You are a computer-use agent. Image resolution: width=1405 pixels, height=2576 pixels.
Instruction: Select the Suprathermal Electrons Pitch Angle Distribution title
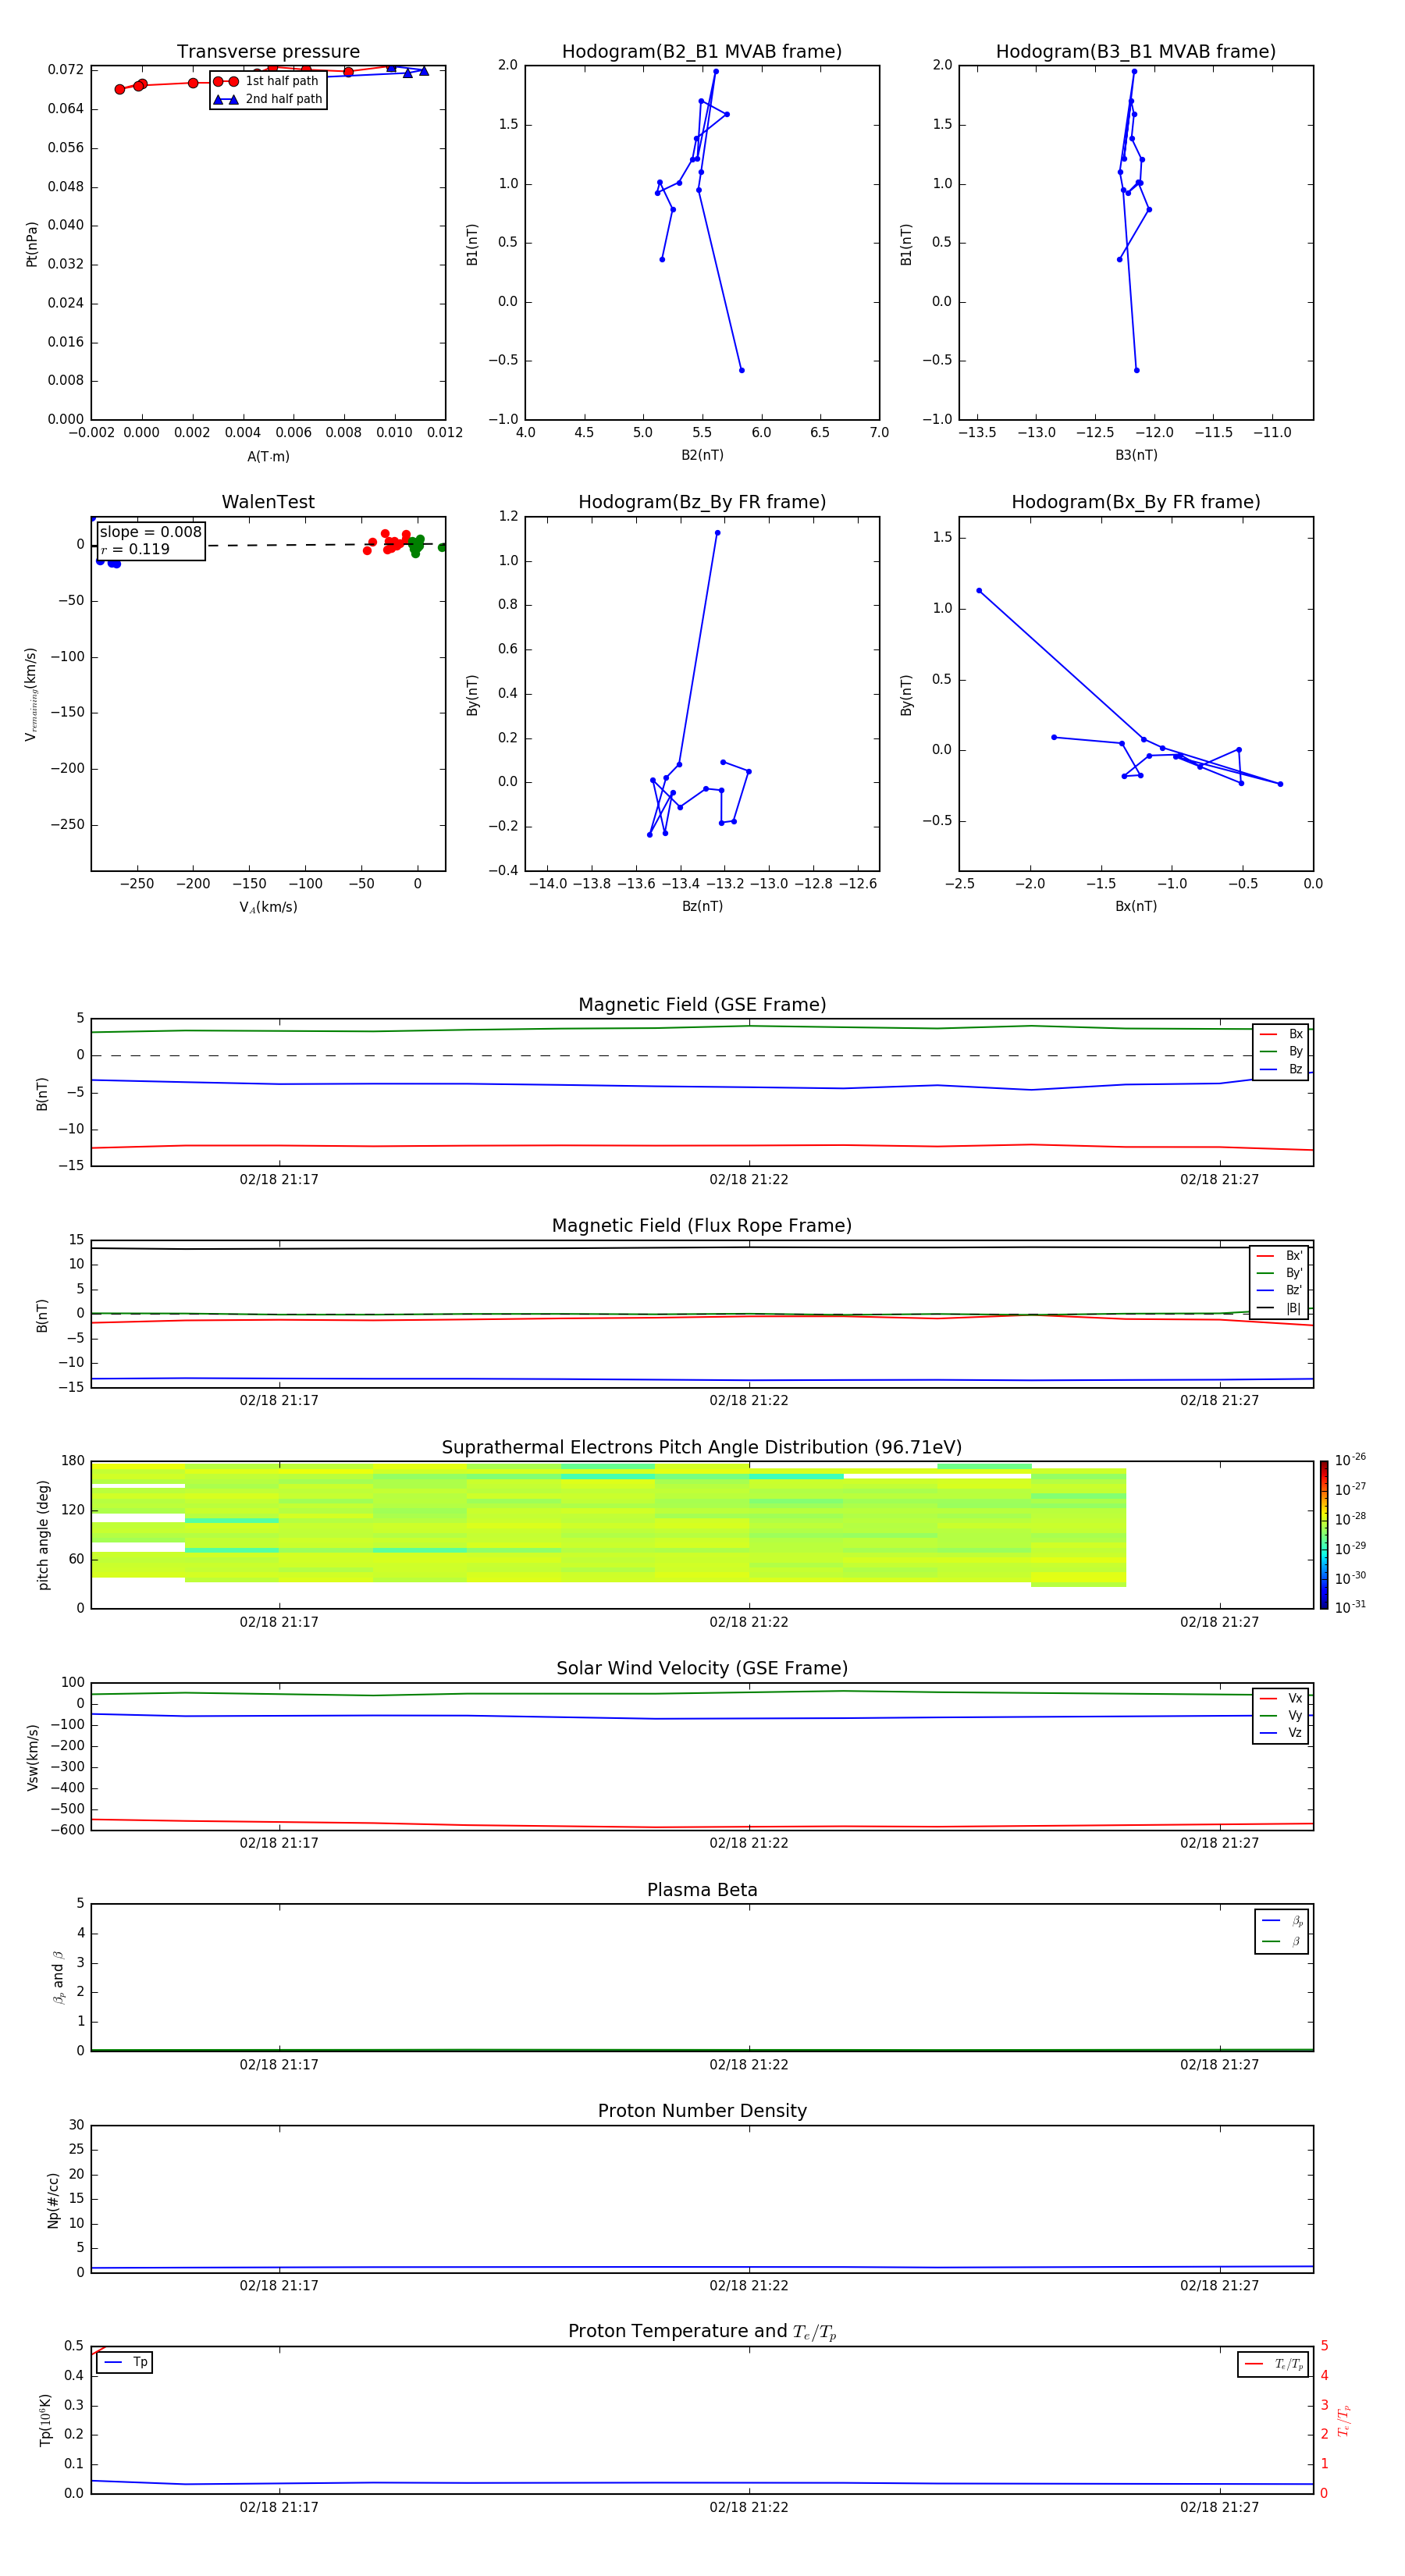[702, 1447]
